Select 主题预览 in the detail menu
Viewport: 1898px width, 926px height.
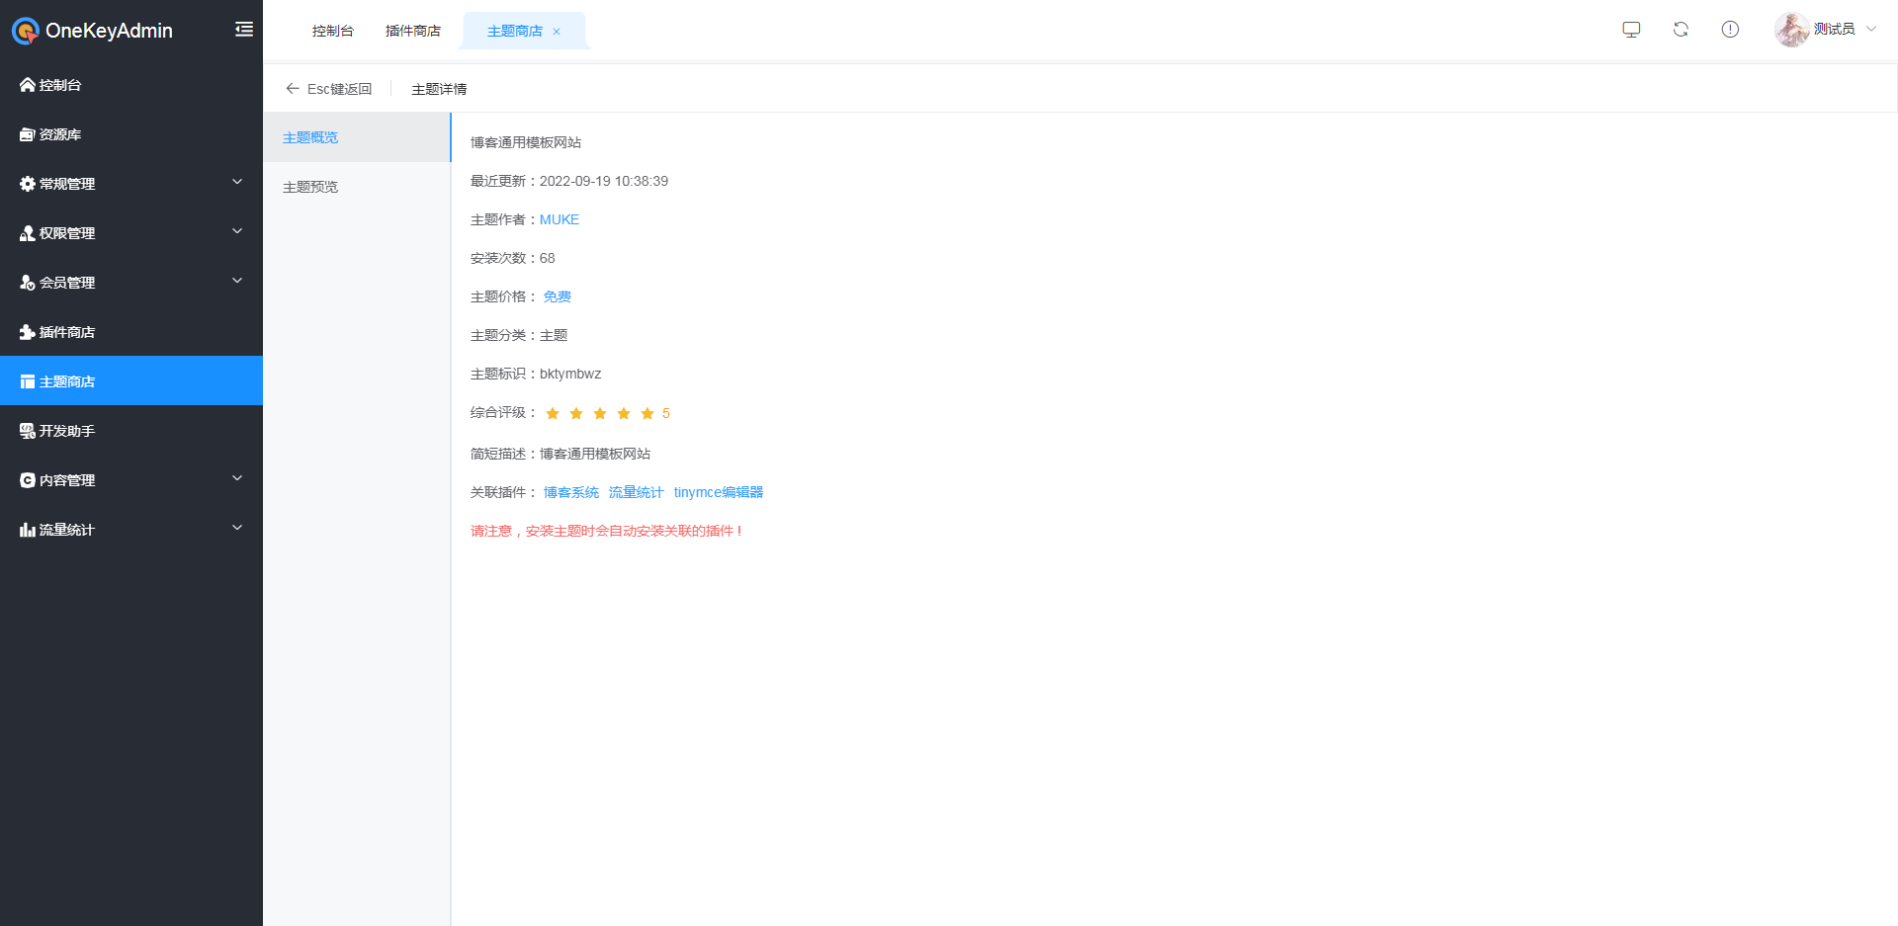pos(357,187)
